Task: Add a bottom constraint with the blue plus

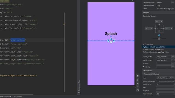Action: 159,35
